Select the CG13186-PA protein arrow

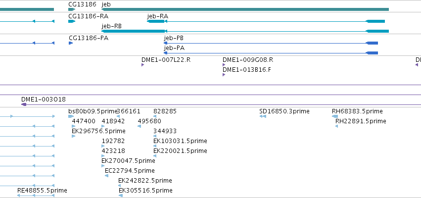[x=71, y=43]
